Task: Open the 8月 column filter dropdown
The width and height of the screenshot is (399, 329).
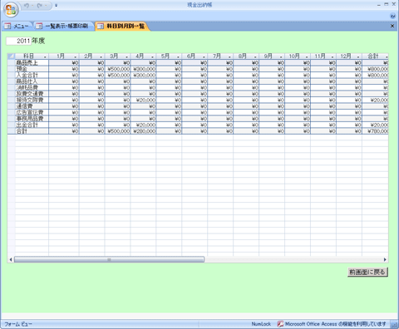Action: tap(255, 56)
